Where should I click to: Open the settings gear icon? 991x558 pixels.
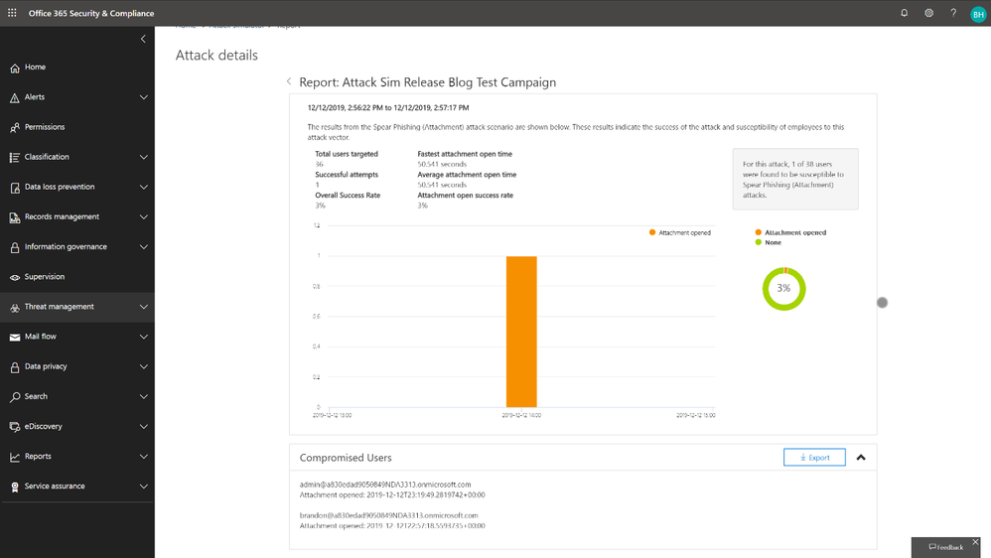[x=928, y=13]
